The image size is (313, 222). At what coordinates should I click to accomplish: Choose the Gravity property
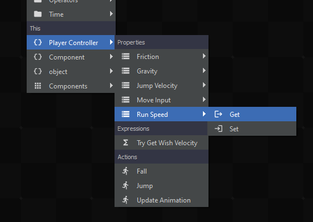coord(161,71)
